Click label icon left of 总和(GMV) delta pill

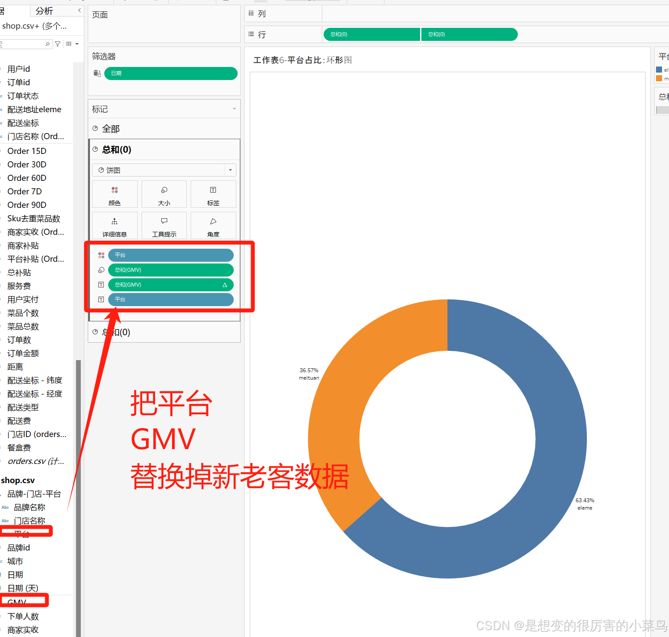101,285
